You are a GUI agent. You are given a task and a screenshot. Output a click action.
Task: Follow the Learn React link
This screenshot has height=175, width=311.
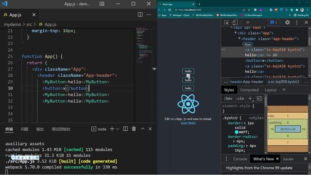(188, 123)
